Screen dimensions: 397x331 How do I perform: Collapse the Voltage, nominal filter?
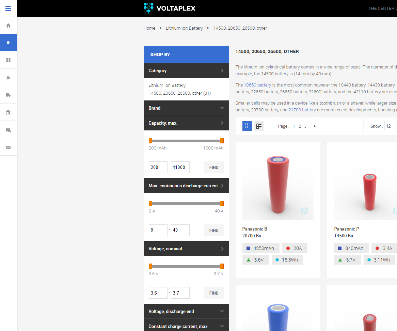pos(186,249)
